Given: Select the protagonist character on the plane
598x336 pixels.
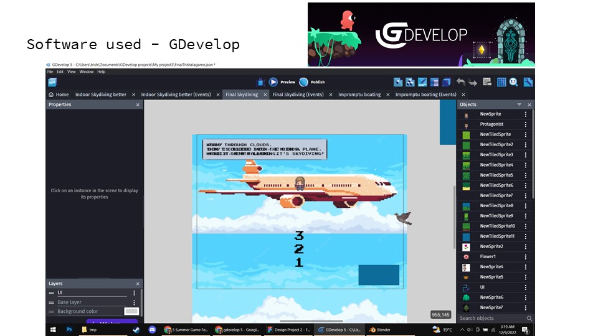Looking at the screenshot, I should point(300,184).
